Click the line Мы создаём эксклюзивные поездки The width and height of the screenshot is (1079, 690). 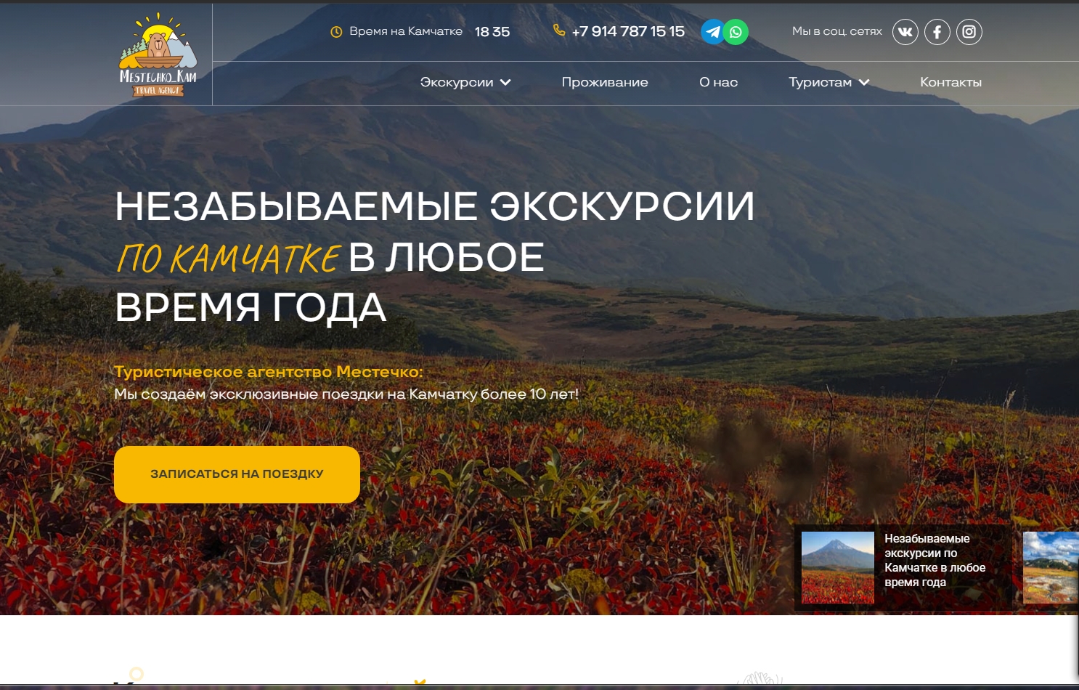pyautogui.click(x=346, y=394)
